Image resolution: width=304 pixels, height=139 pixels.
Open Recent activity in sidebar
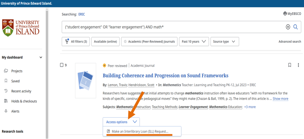tap(21, 91)
